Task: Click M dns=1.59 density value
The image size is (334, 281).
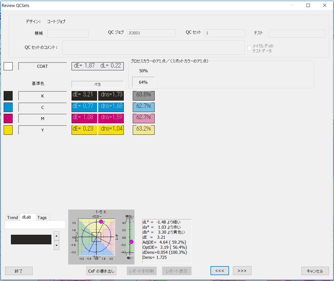Action: [x=111, y=119]
